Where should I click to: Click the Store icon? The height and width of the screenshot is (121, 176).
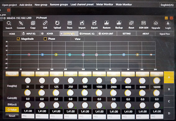(x=70, y=23)
